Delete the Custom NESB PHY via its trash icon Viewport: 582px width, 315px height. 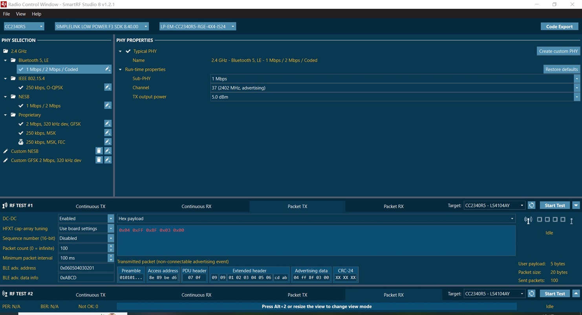point(99,151)
